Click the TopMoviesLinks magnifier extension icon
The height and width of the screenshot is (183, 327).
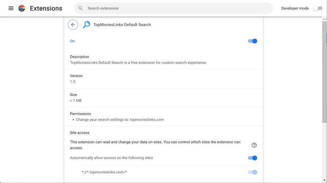point(86,24)
